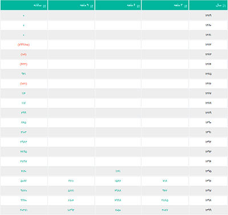The image size is (228, 215).
Task: Click the annual value zero in the 1381 row
Action: [23, 35]
